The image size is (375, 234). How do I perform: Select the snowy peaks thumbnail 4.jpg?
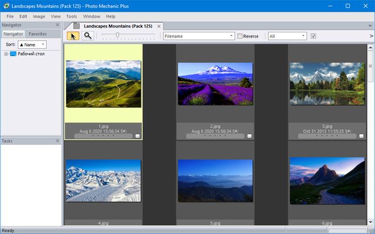point(104,181)
